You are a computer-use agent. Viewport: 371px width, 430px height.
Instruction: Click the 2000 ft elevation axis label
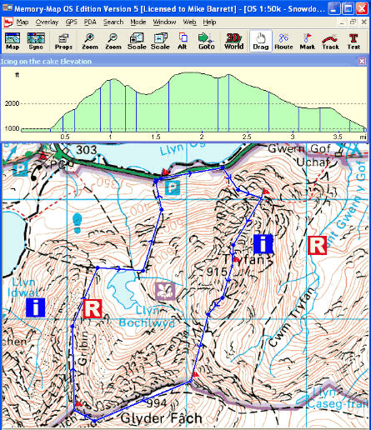[x=12, y=103]
